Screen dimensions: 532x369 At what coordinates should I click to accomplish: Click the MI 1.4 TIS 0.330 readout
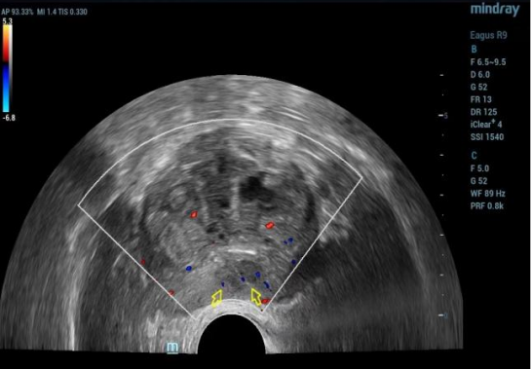[62, 12]
